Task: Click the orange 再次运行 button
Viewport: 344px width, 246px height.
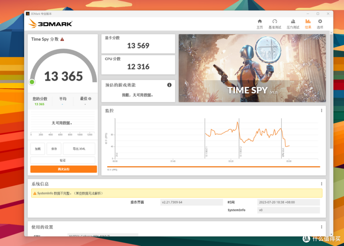Action: [x=64, y=169]
